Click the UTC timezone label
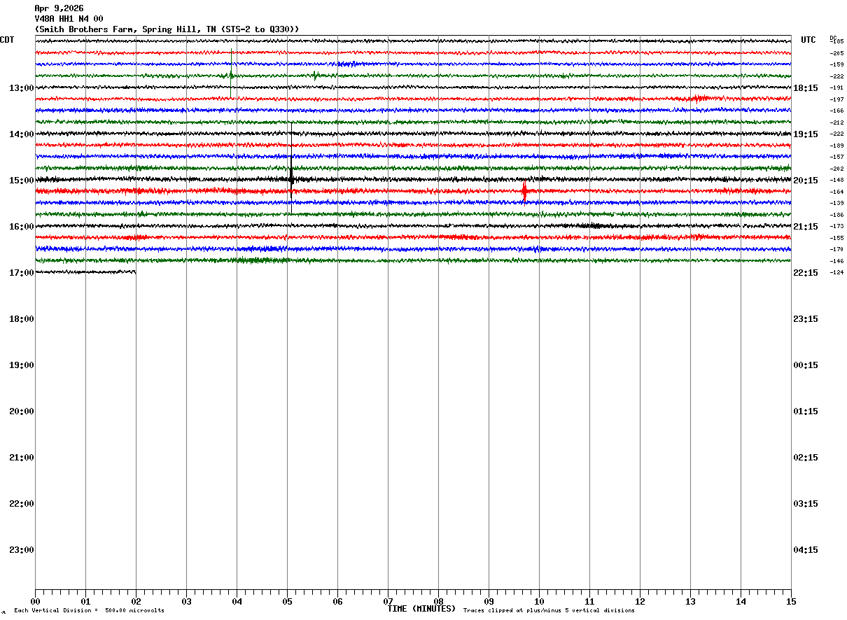The width and height of the screenshot is (847, 620). (808, 40)
